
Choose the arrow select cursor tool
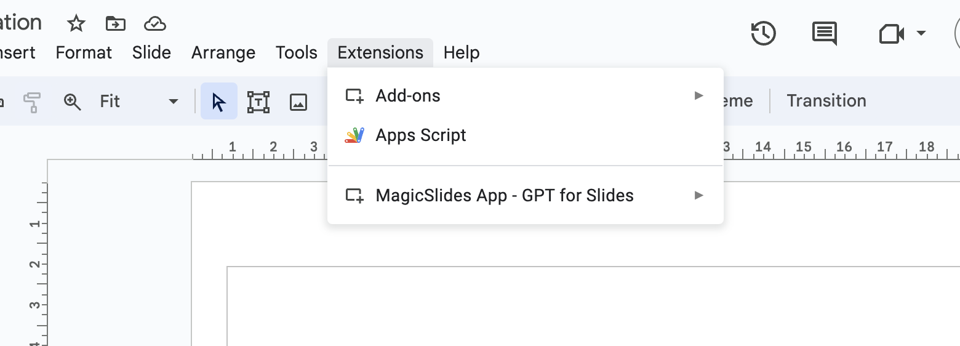218,102
